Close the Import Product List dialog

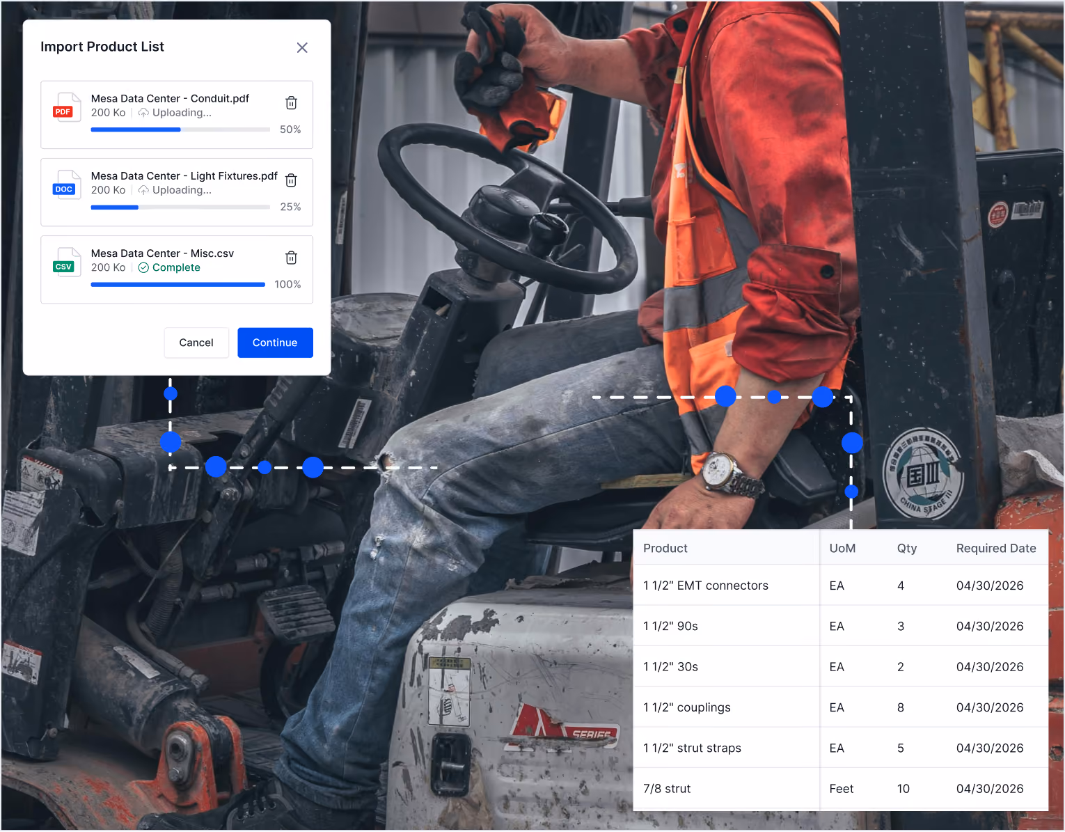302,47
